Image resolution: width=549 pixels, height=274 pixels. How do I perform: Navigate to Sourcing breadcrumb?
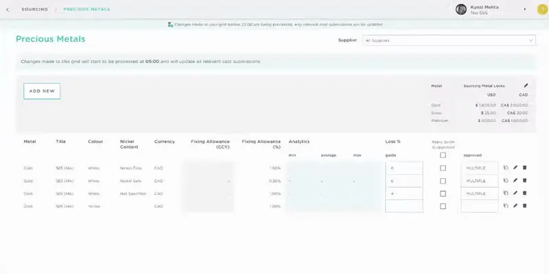(x=35, y=10)
